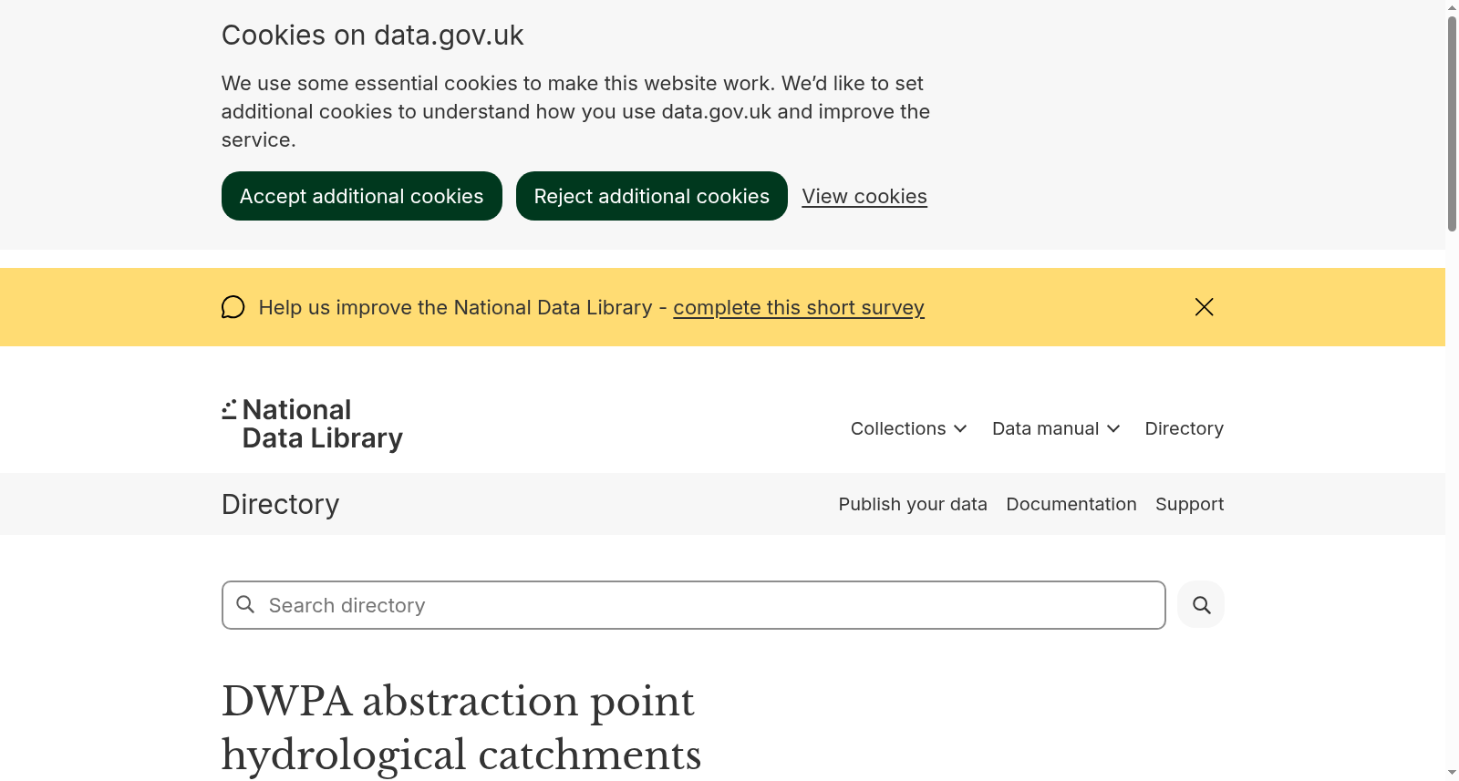Screen dimensions: 1459x781
Task: Click the Cookies on data.gov.uk heading
Action: coord(372,36)
